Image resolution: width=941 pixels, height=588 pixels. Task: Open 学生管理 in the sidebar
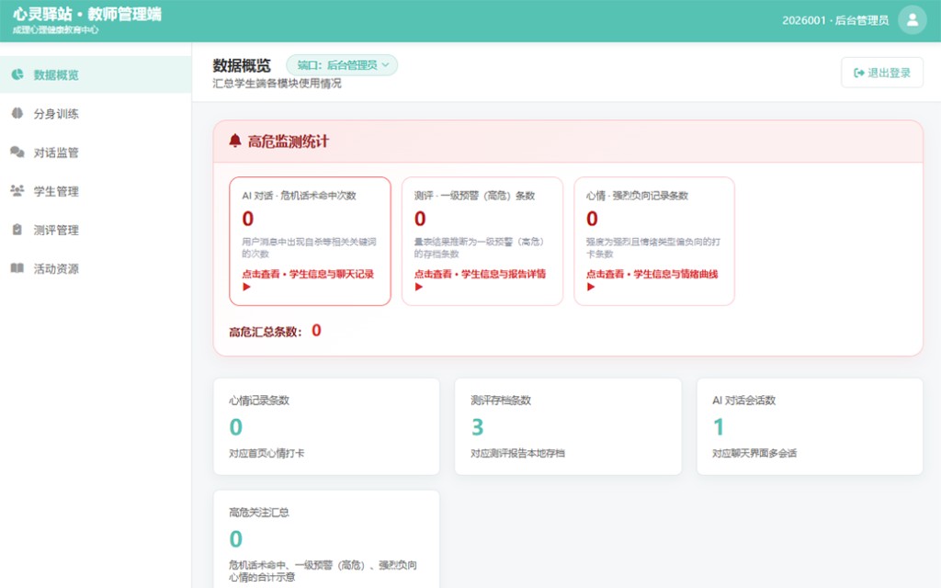pyautogui.click(x=96, y=191)
